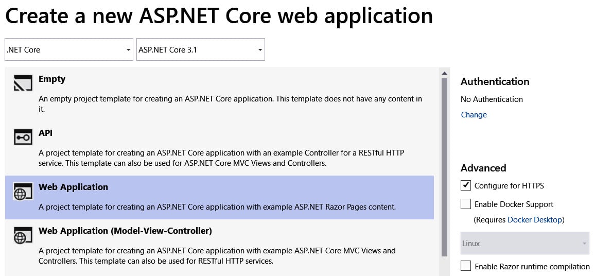Uncheck Configure for HTTPS
Screen dimensions: 595x276
tap(466, 185)
